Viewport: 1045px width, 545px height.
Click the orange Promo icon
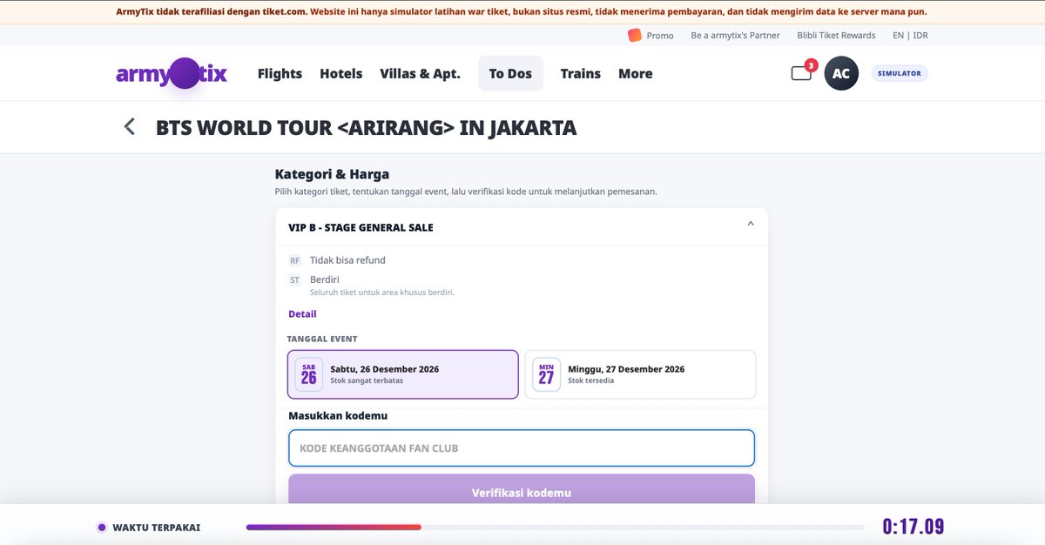(x=634, y=36)
